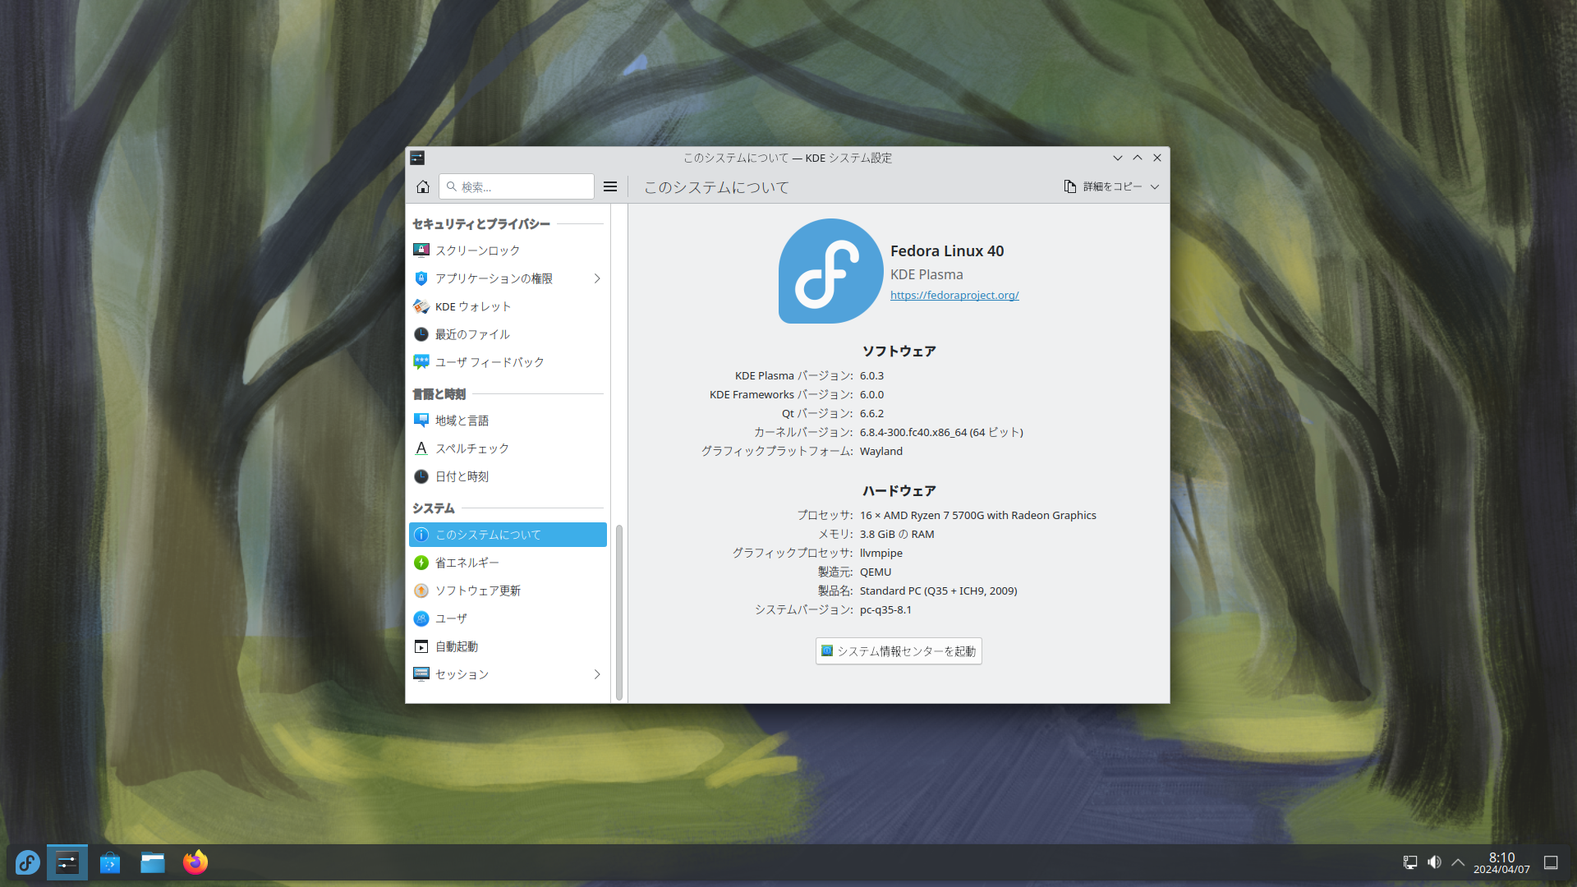Screen dimensions: 1577x887
Task: Open ユーザ フィードバック settings
Action: tap(490, 362)
